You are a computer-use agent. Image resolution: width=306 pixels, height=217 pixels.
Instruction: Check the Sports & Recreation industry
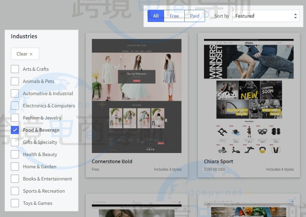coord(15,191)
